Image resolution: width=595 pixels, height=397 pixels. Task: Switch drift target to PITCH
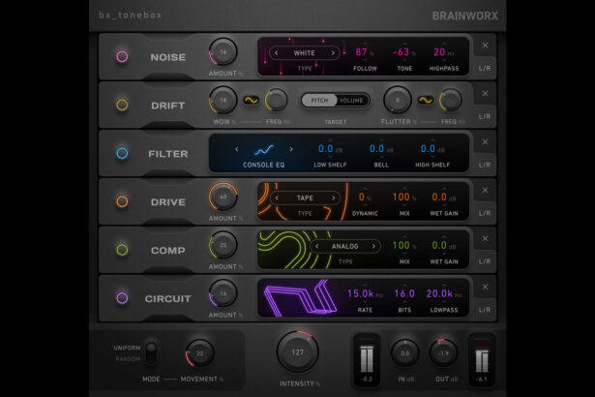[x=319, y=101]
